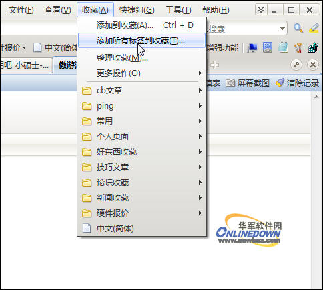
Task: Click the paintbrush tools toolbar icon
Action: 298,47
